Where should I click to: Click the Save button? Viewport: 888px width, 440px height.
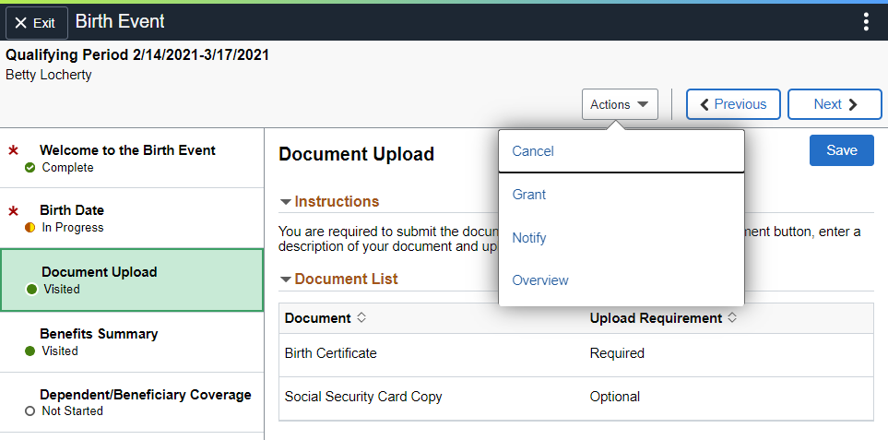click(x=842, y=150)
